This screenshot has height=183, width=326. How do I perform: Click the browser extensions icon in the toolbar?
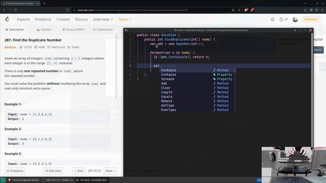pyautogui.click(x=305, y=10)
